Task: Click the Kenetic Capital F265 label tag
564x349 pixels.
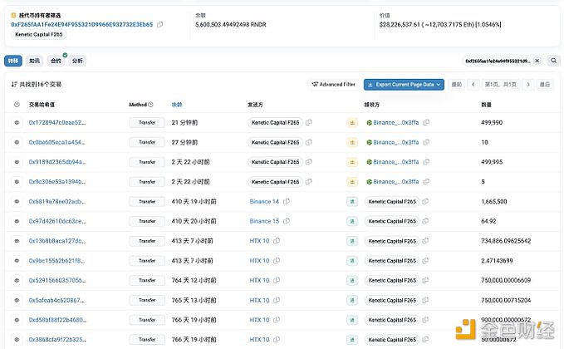Action: 39,35
